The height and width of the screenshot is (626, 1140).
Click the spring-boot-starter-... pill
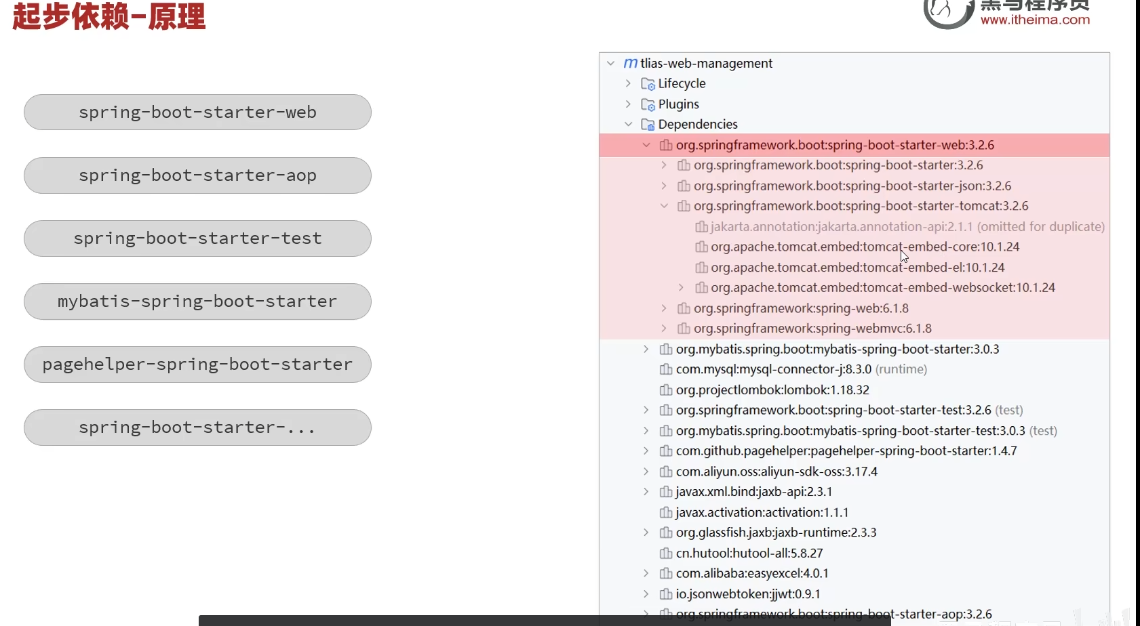[x=197, y=427]
